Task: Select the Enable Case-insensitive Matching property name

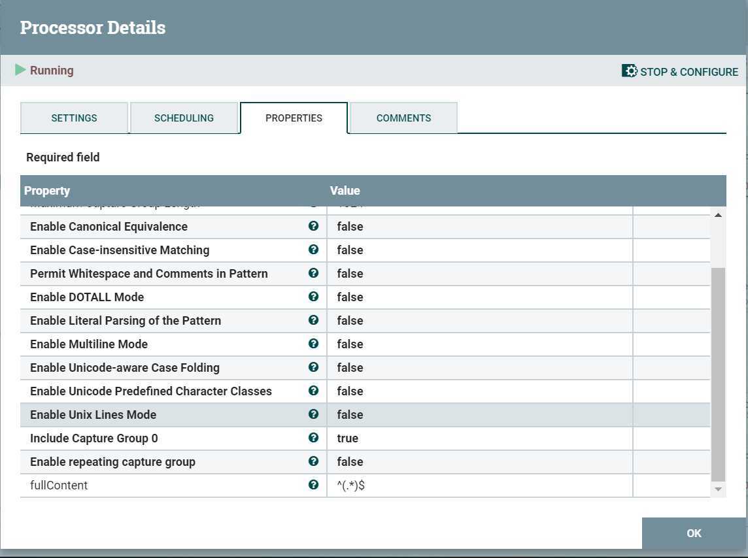Action: pyautogui.click(x=120, y=250)
